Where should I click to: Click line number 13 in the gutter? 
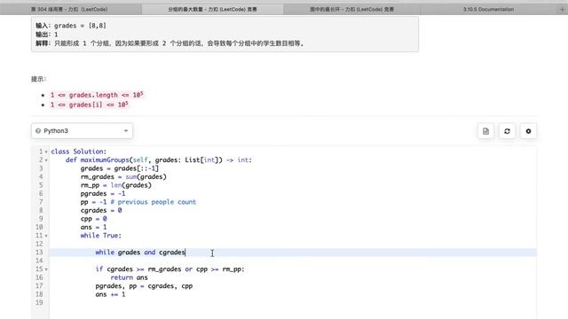[x=39, y=252]
